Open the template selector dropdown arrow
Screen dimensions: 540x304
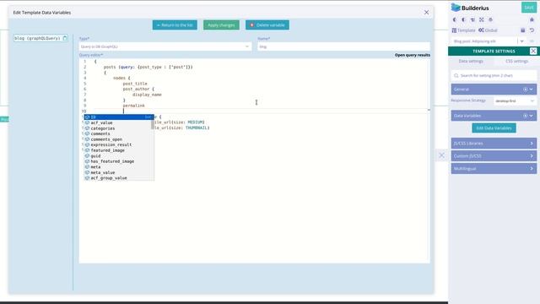[x=521, y=41]
